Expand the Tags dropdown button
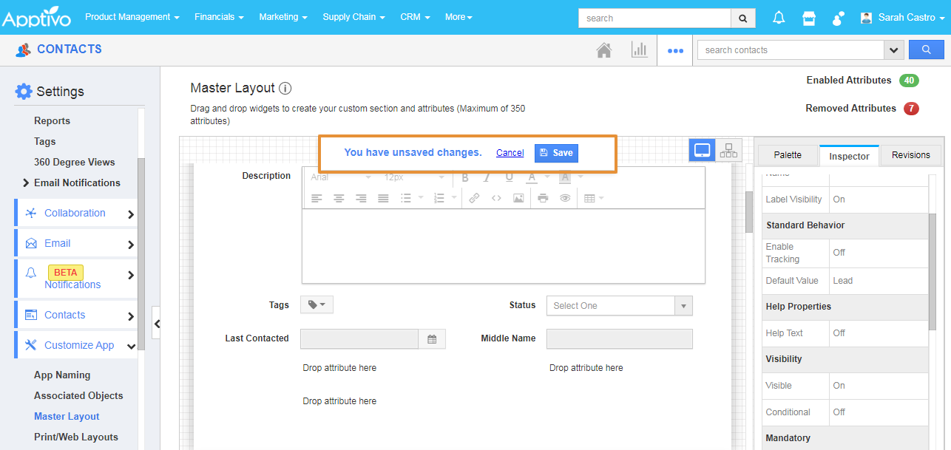The height and width of the screenshot is (450, 951). 317,304
